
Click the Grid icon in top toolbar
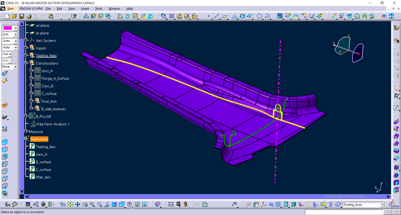pyautogui.click(x=171, y=17)
